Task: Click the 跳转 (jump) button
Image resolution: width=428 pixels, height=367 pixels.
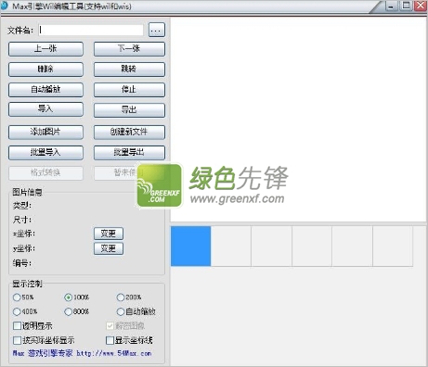Action: 129,70
